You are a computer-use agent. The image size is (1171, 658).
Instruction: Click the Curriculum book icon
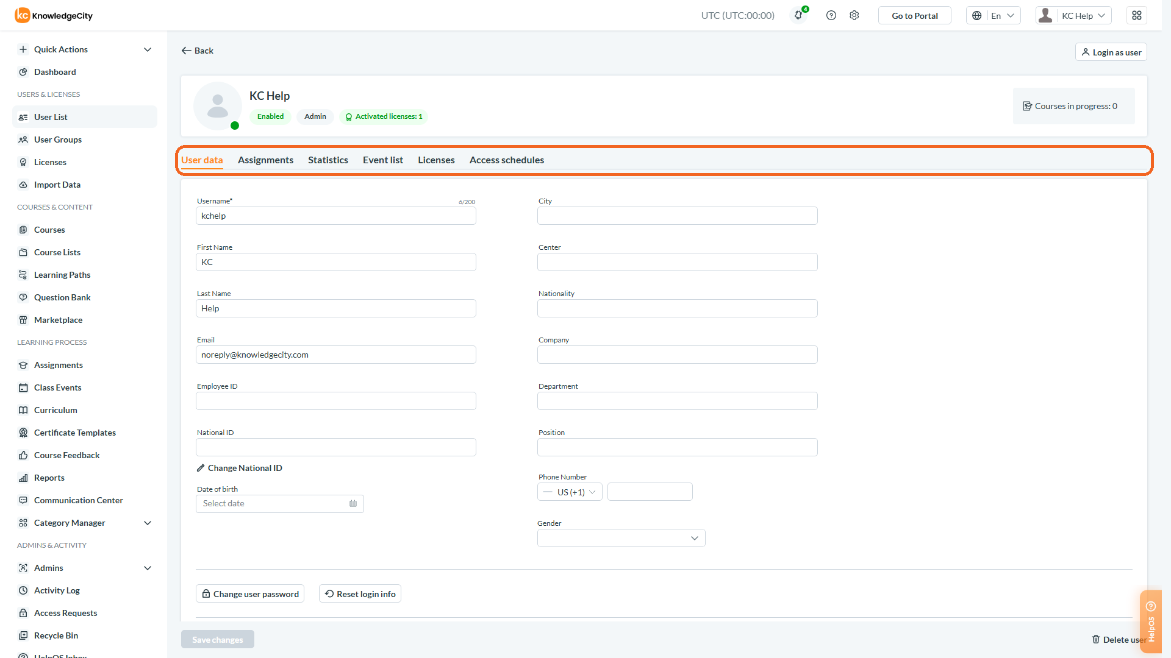[23, 410]
